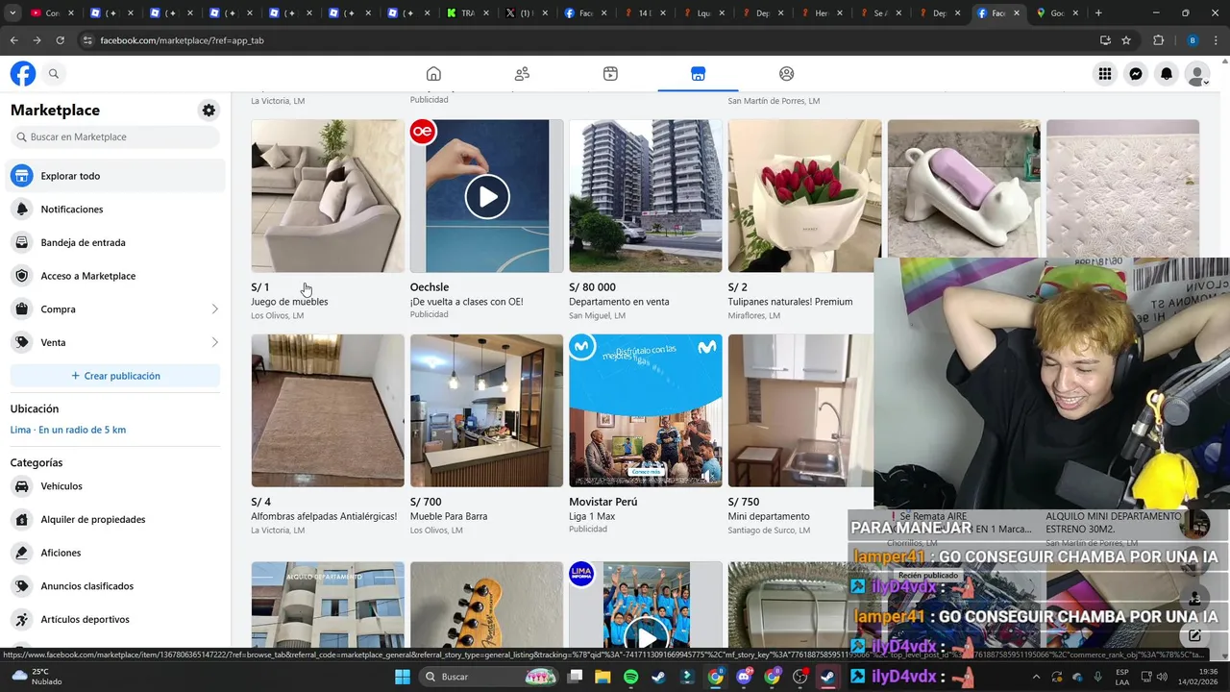Click the "Liga 1 Max" ad text
Viewport: 1230px width, 692px height.
point(592,516)
